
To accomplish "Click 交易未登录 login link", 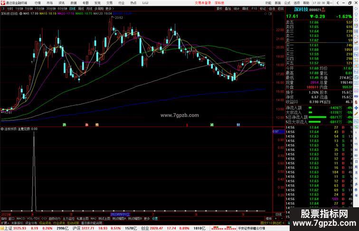I will tap(203, 3).
